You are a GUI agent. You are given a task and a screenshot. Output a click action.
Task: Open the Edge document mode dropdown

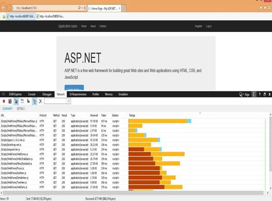244,95
